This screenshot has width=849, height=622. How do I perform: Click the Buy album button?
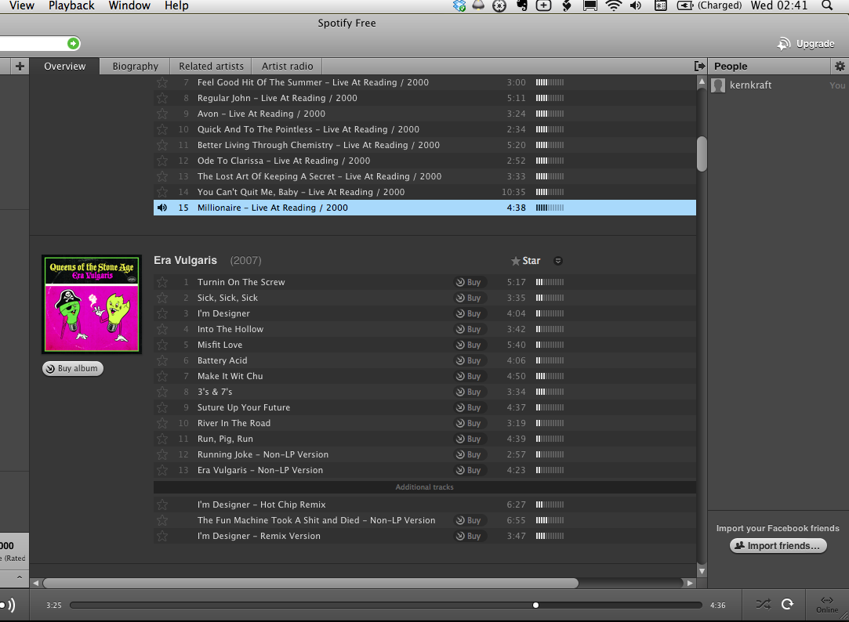click(73, 368)
